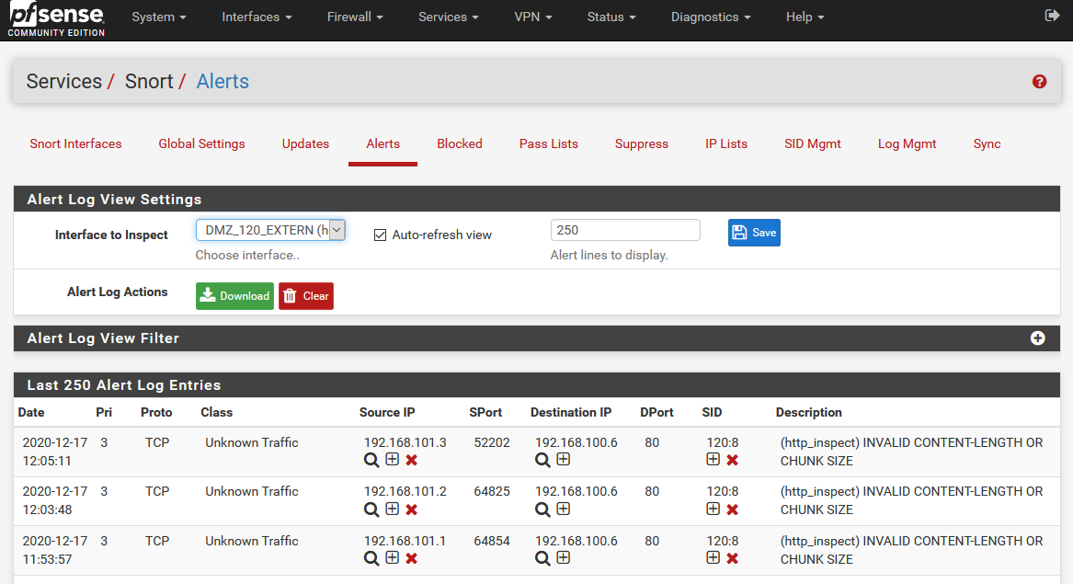Click SPort value 64825

492,491
